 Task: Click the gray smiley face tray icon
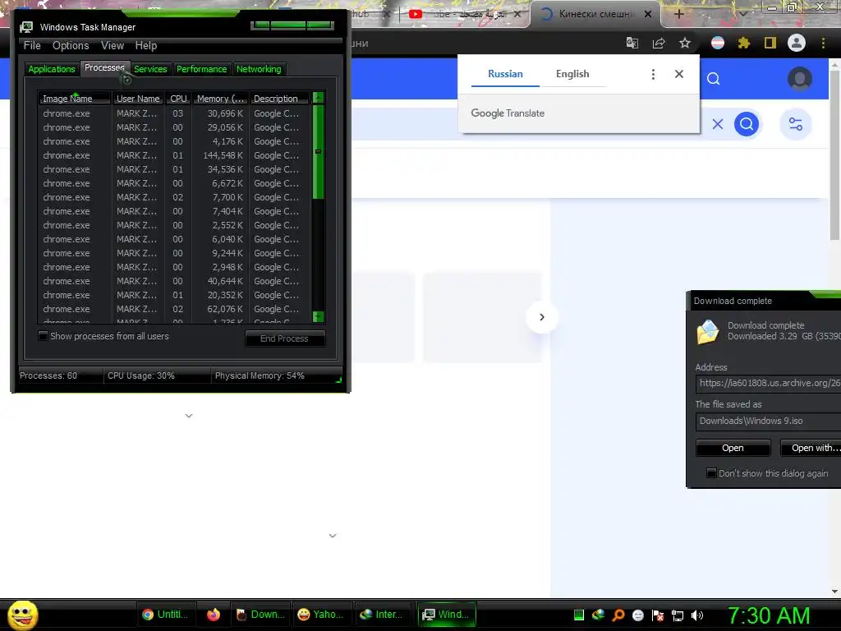(x=638, y=615)
